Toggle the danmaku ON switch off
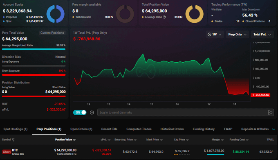The height and width of the screenshot is (160, 278). tap(80, 112)
